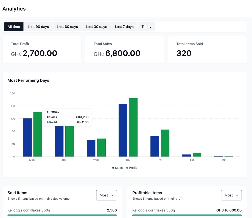Collapse the Tuesday data tooltip
The image size is (252, 218).
click(x=68, y=117)
